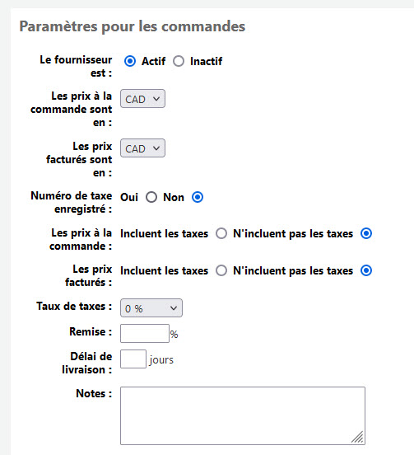Viewport: 414px width, 455px height.
Task: Set the fournisseur to Inactif
Action: [x=179, y=61]
